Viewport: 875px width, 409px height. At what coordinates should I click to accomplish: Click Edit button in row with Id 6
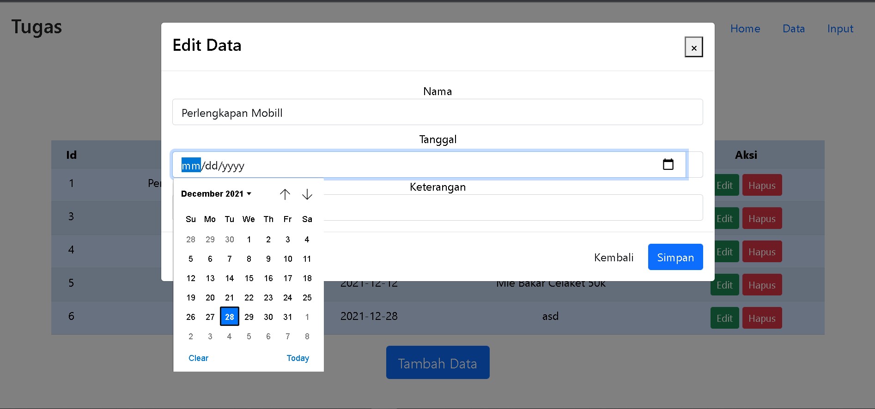724,318
